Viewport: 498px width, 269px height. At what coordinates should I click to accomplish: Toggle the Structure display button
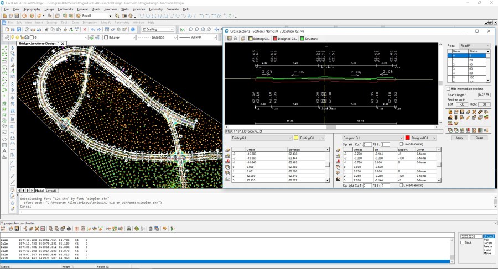coord(309,39)
